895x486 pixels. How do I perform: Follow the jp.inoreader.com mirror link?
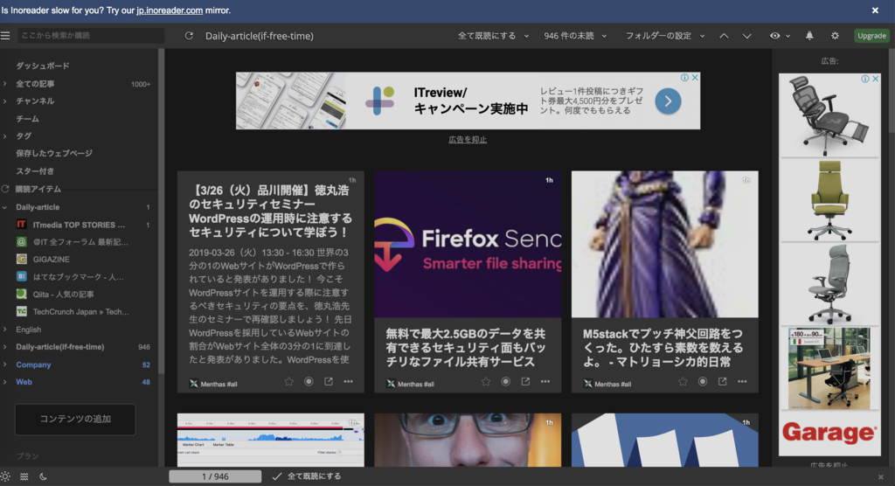pos(170,10)
